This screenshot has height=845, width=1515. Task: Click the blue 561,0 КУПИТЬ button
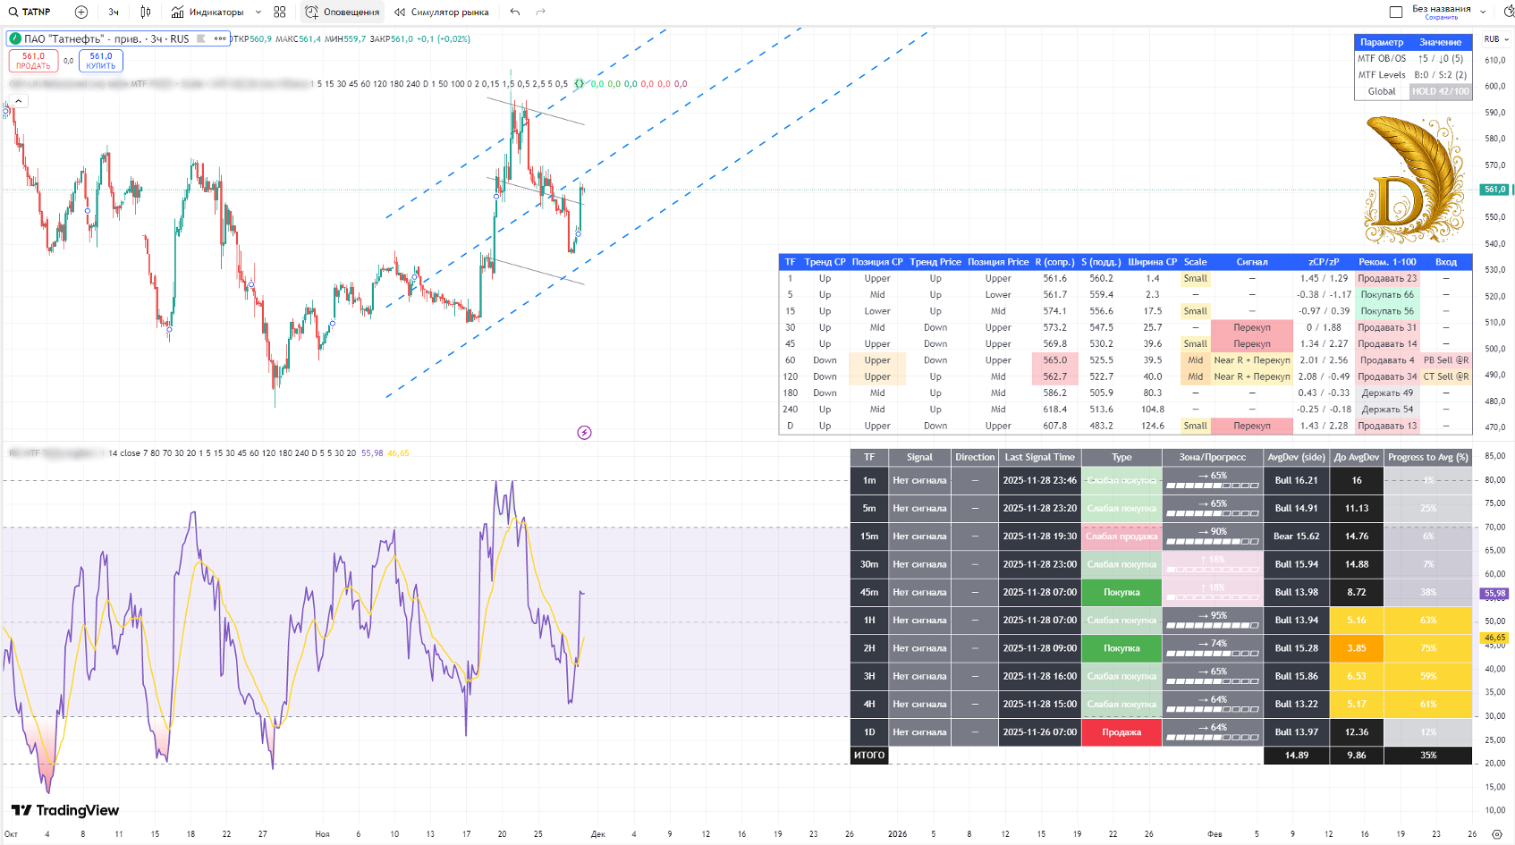click(101, 60)
